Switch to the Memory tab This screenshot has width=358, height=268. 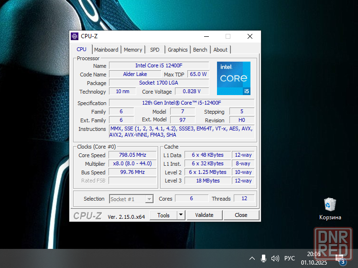point(133,50)
